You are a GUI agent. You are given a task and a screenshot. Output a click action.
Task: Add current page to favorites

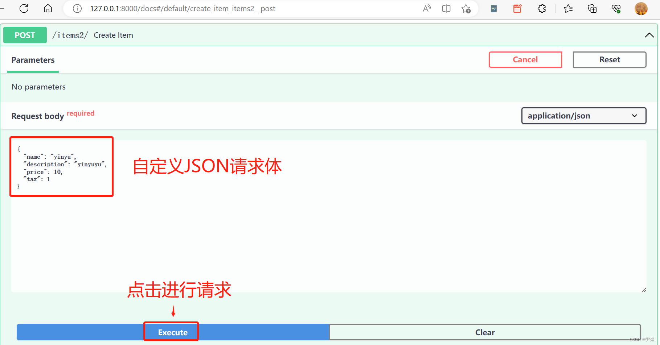466,8
